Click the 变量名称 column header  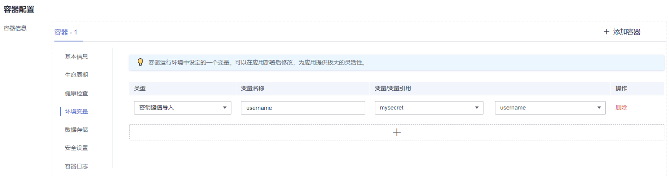pos(252,88)
